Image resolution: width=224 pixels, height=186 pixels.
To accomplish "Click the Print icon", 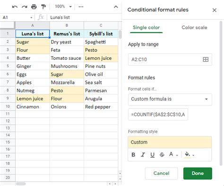I will (34, 7).
